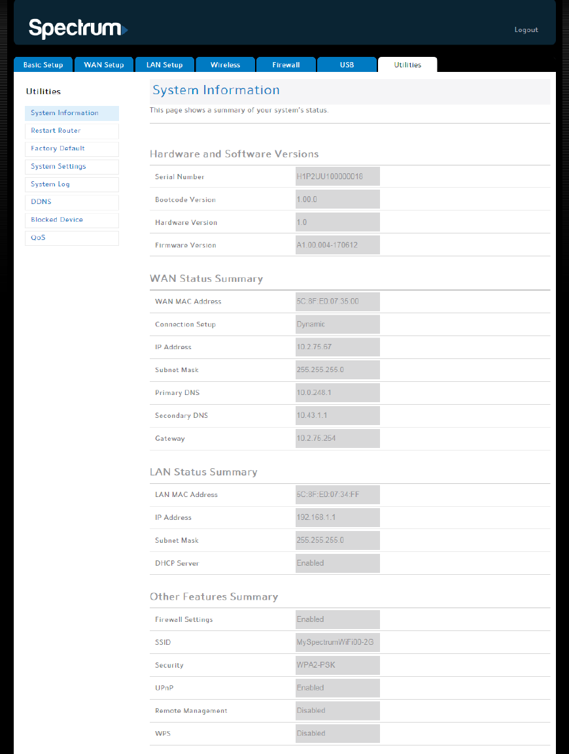Click the Serial Number value field
This screenshot has width=569, height=754.
pos(337,177)
